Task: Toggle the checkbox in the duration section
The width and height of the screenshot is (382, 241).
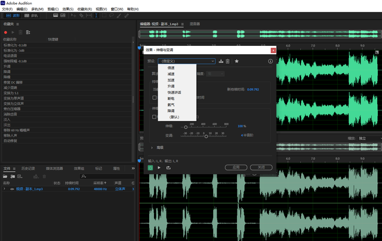Action: click(155, 98)
